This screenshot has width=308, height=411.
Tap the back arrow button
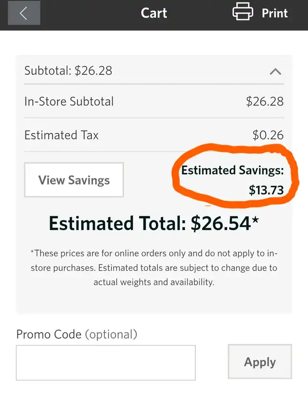(x=24, y=13)
